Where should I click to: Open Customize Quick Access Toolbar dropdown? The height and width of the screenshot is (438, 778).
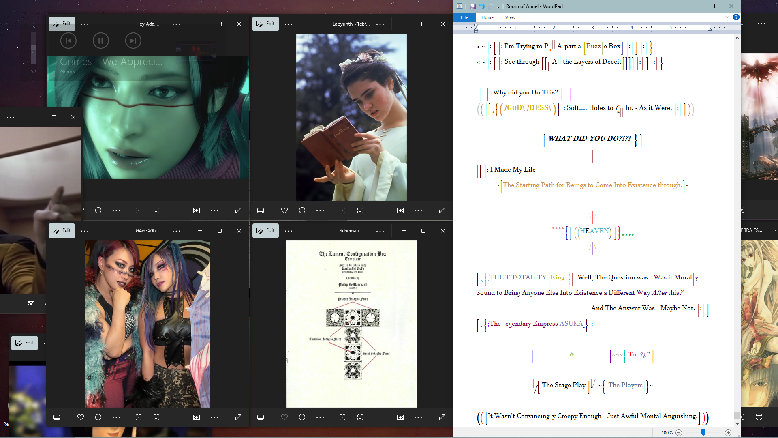(498, 6)
